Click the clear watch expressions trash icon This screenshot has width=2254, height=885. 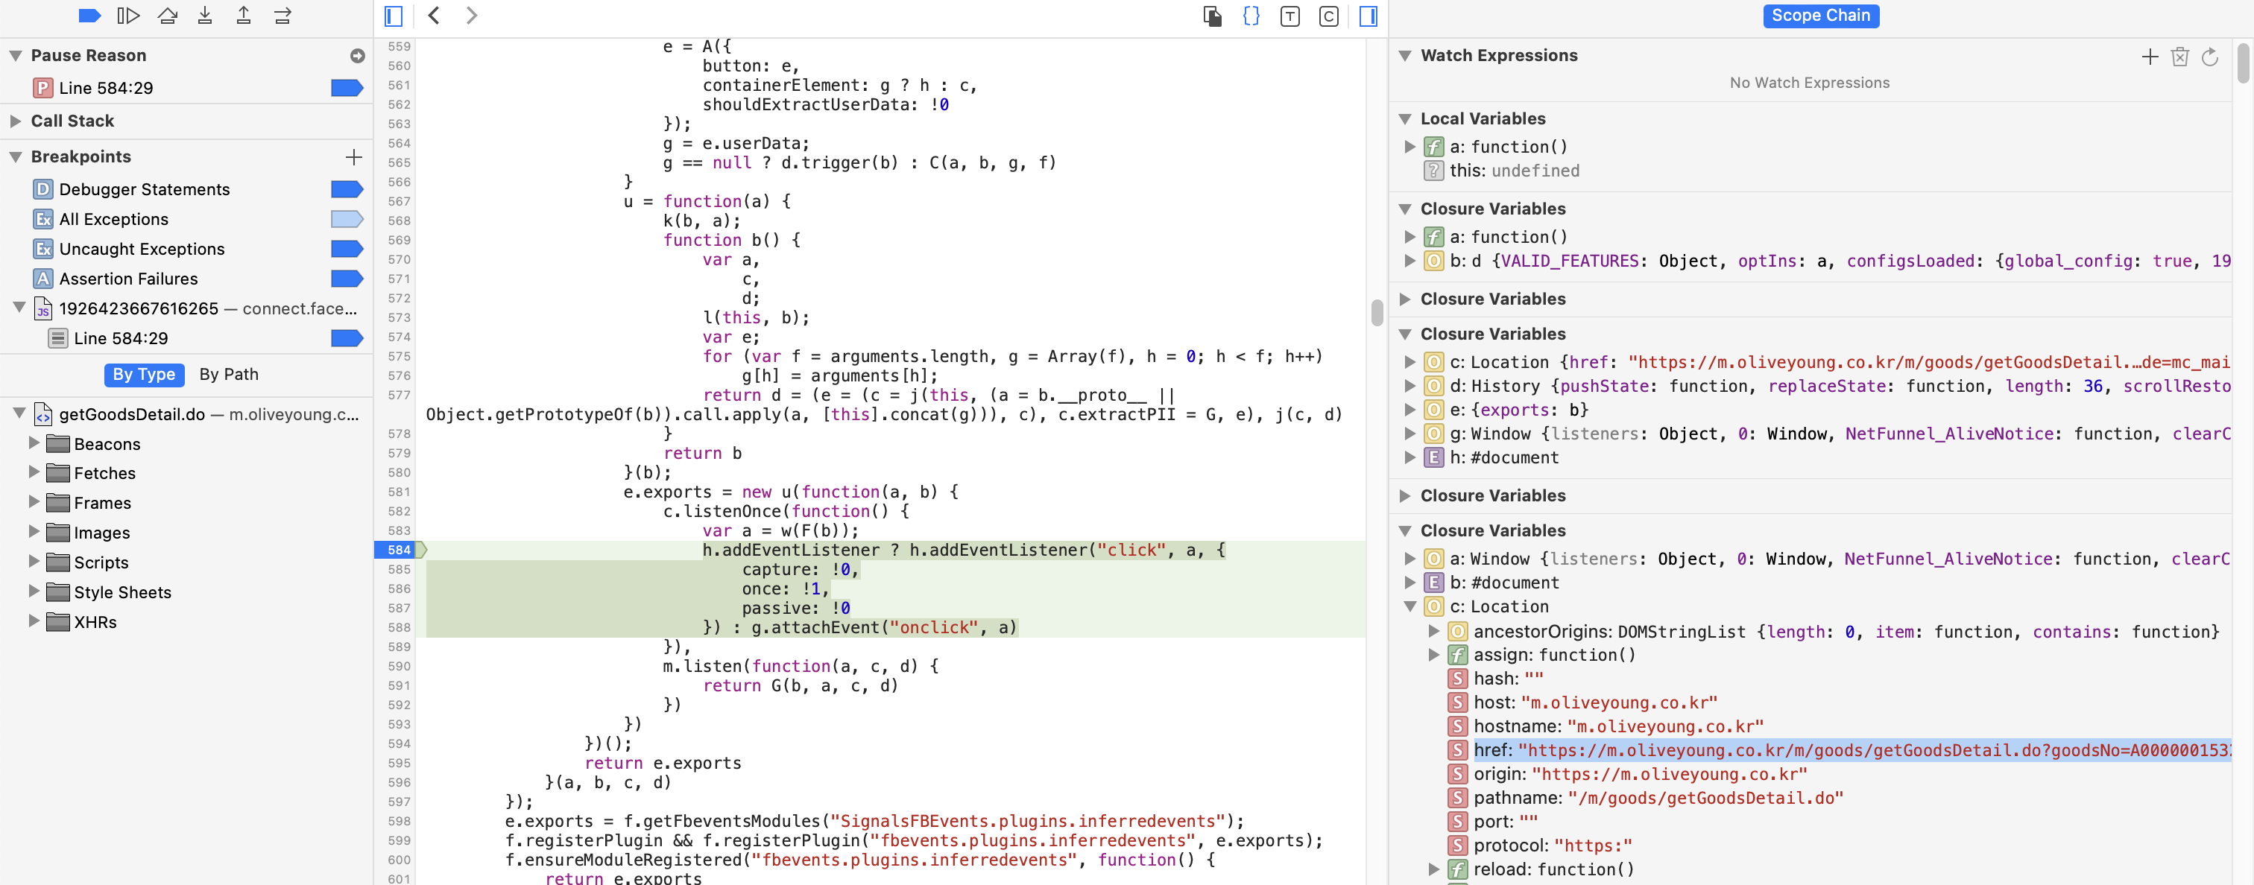[x=2179, y=57]
